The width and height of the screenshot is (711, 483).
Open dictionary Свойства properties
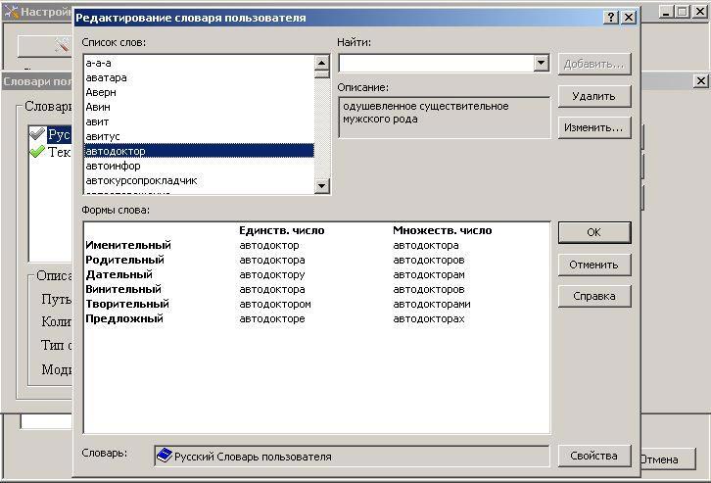coord(594,456)
